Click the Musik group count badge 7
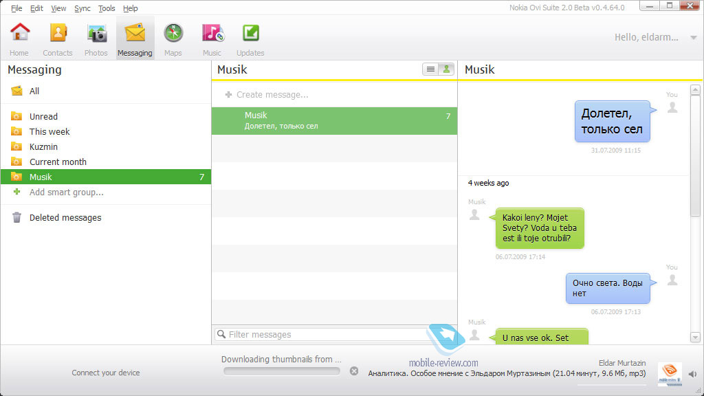The image size is (704, 396). (201, 177)
